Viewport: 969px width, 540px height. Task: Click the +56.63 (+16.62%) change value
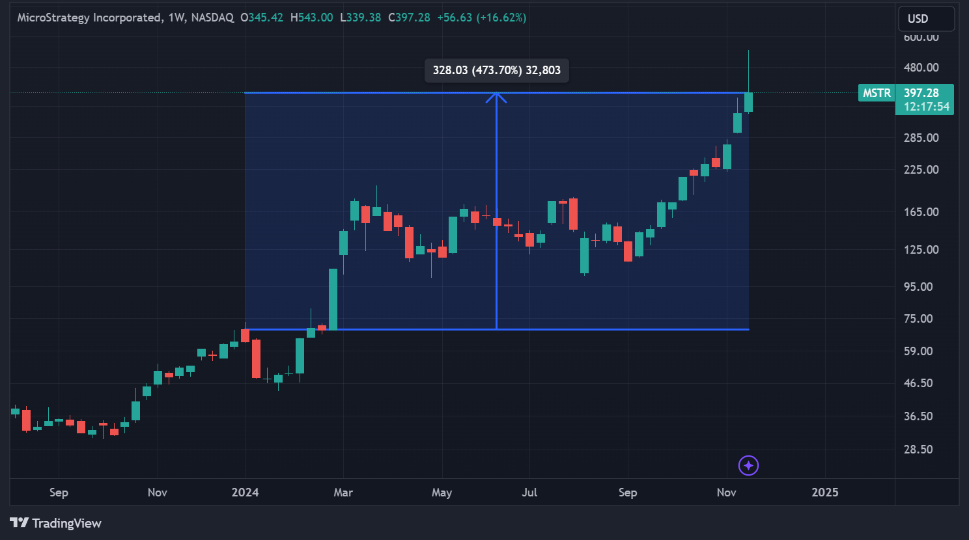[481, 18]
